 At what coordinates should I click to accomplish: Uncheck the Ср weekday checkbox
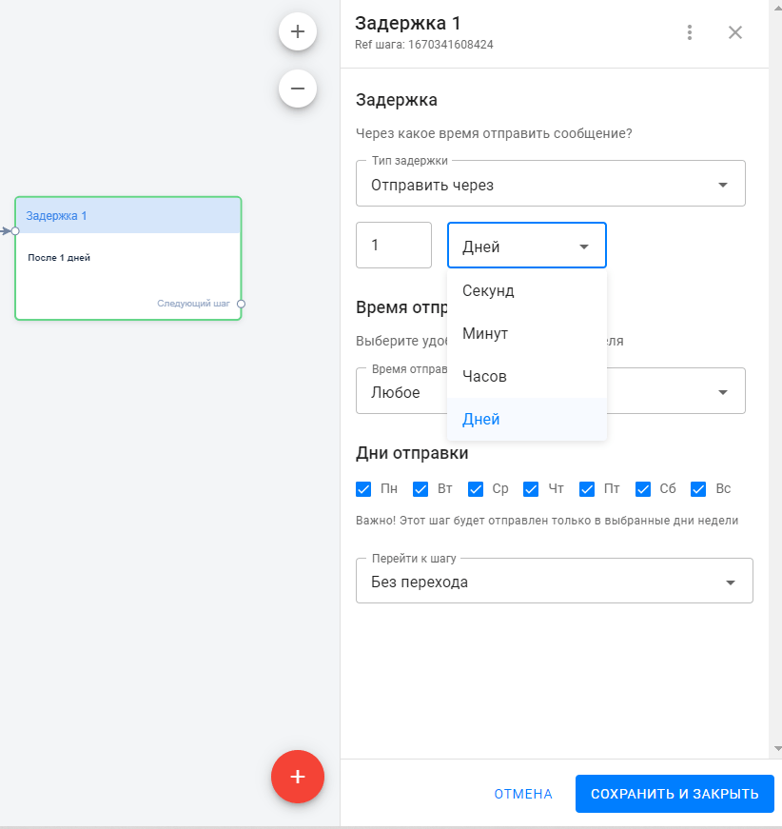coord(476,489)
